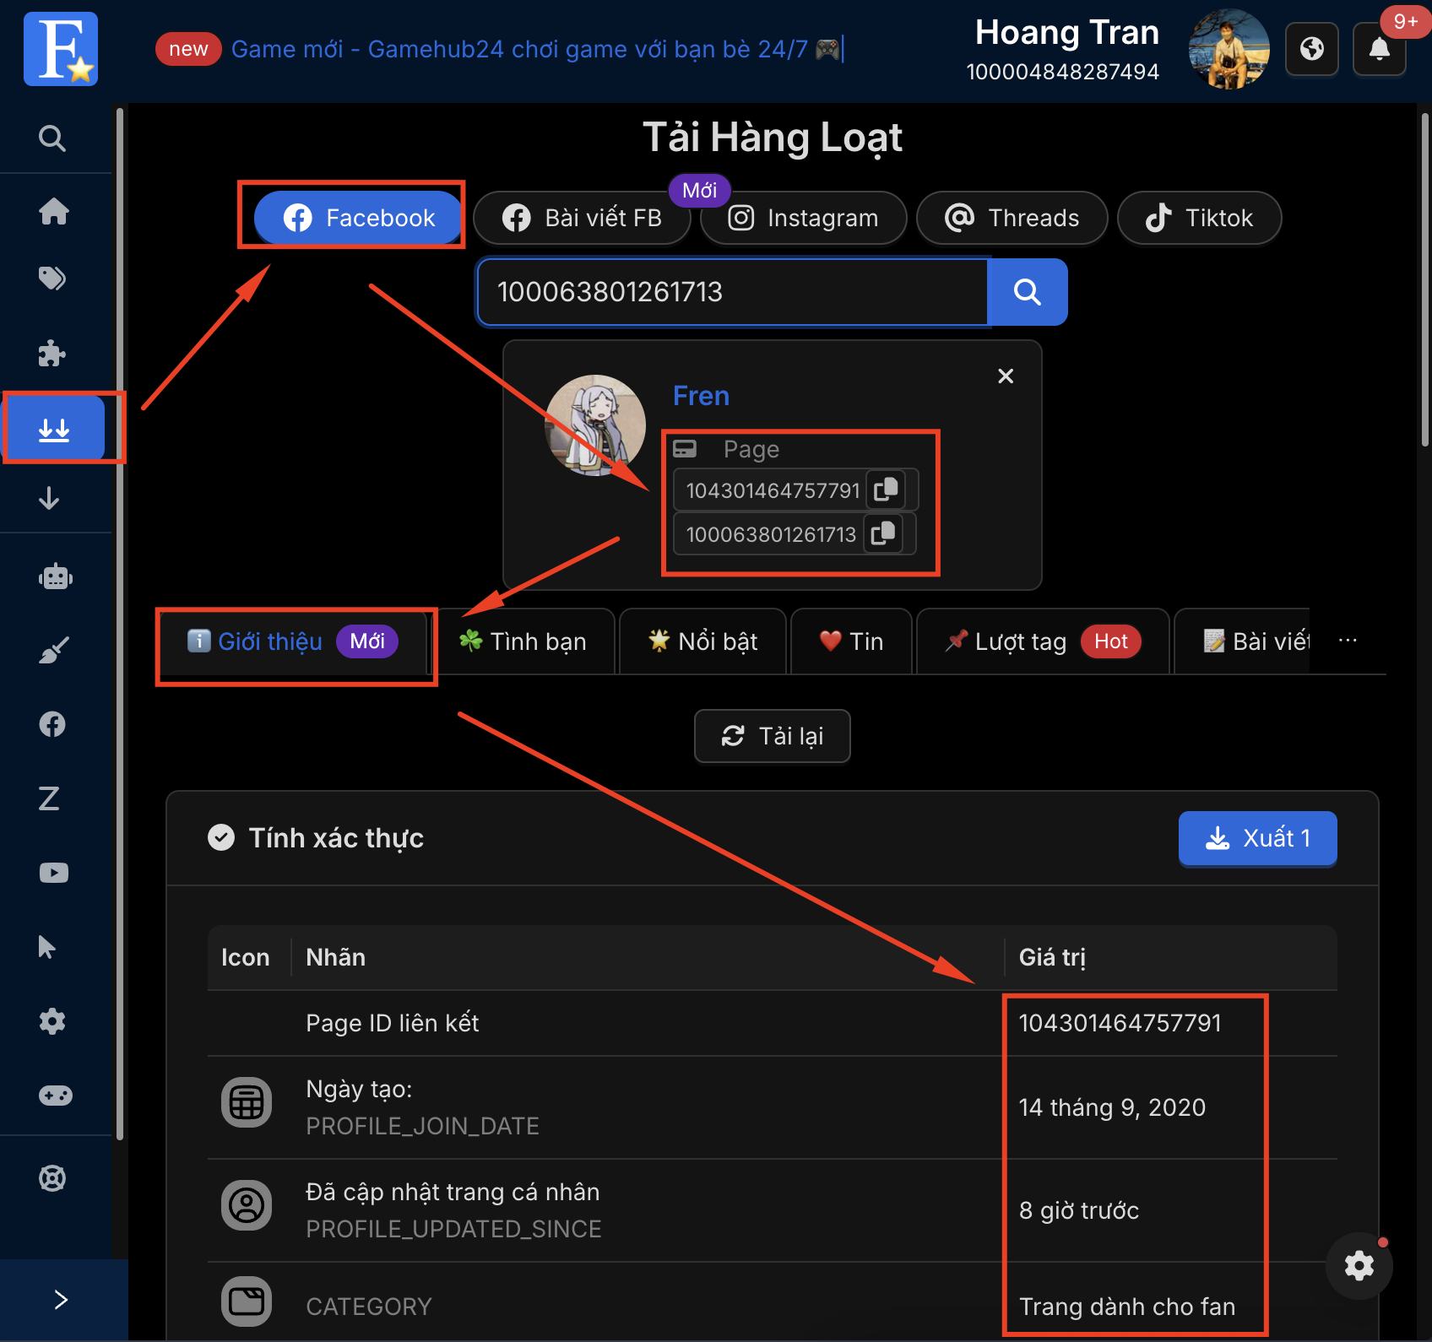Switch to the Giới thiệu tab
Viewport: 1432px width, 1342px height.
[292, 641]
